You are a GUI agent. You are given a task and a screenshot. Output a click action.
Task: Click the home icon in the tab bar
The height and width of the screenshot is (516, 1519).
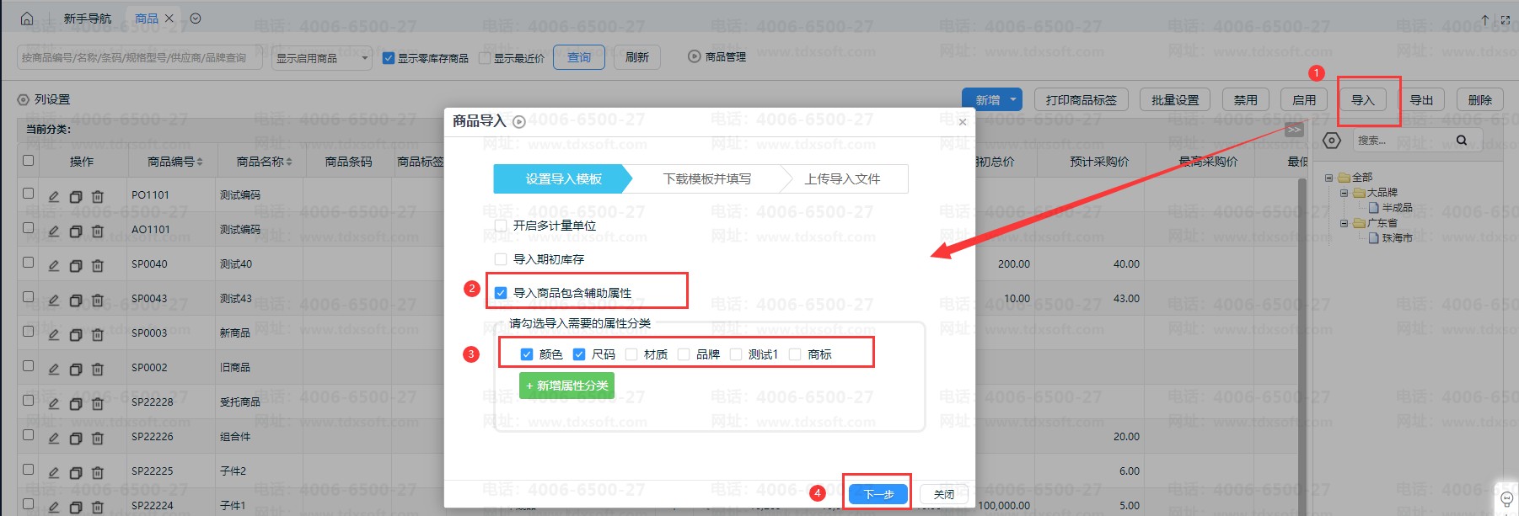point(27,19)
